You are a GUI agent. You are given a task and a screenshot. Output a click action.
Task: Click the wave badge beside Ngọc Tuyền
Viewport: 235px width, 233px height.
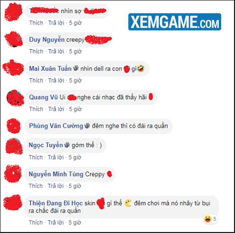(67, 145)
